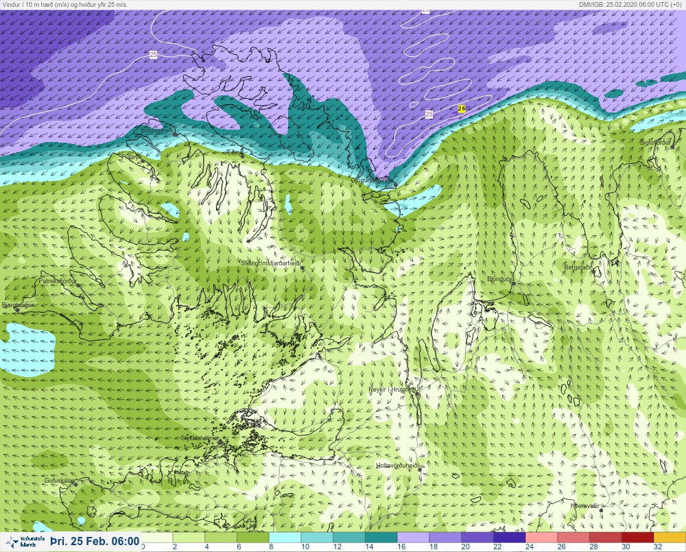The image size is (686, 552).
Task: Click the Hveravellir station label
Action: pos(584,505)
